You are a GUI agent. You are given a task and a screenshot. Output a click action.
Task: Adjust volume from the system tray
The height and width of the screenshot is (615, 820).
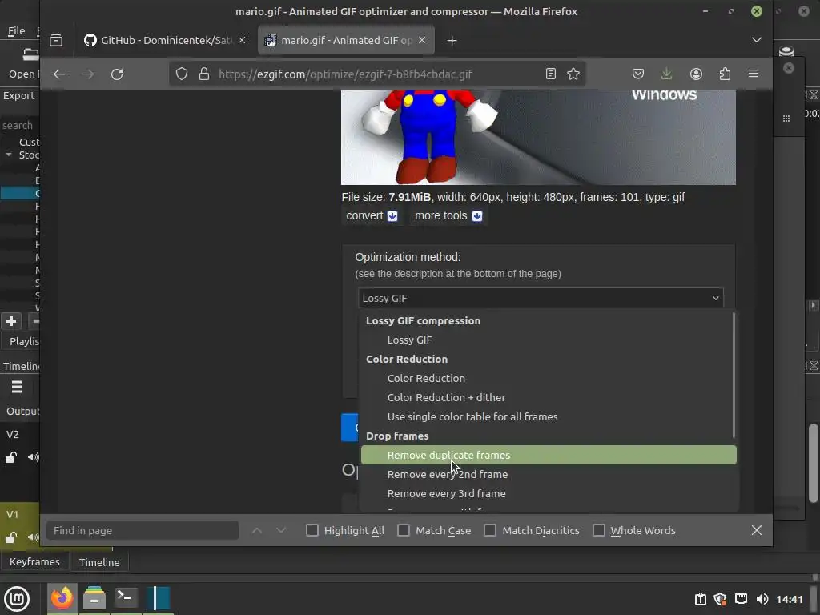pyautogui.click(x=762, y=599)
